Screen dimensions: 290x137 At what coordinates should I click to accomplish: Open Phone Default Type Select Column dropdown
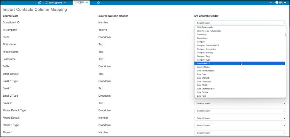240,111
